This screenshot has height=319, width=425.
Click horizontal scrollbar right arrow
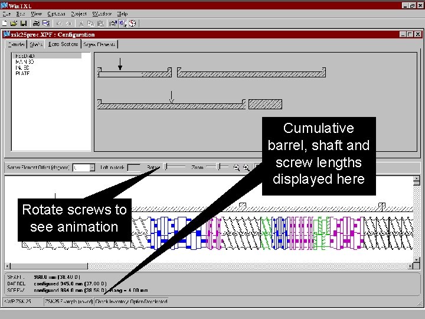click(x=410, y=266)
